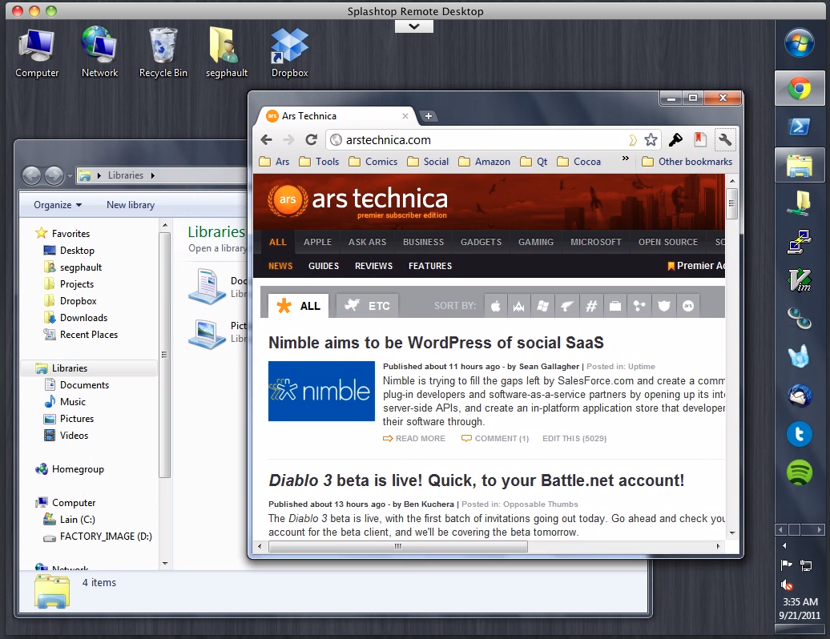The height and width of the screenshot is (639, 830).
Task: Open the Recycle Bin desktop icon
Action: (x=163, y=53)
